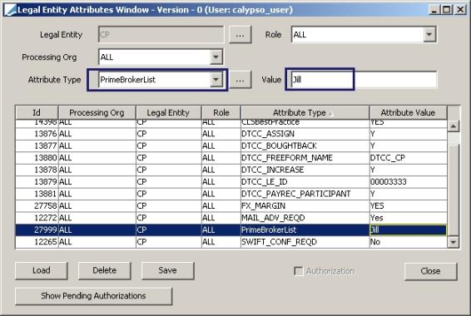Open Show Pending Authorizations
The height and width of the screenshot is (316, 471).
point(93,296)
